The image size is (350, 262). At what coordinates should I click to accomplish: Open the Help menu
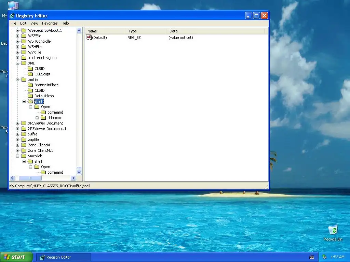pos(65,23)
